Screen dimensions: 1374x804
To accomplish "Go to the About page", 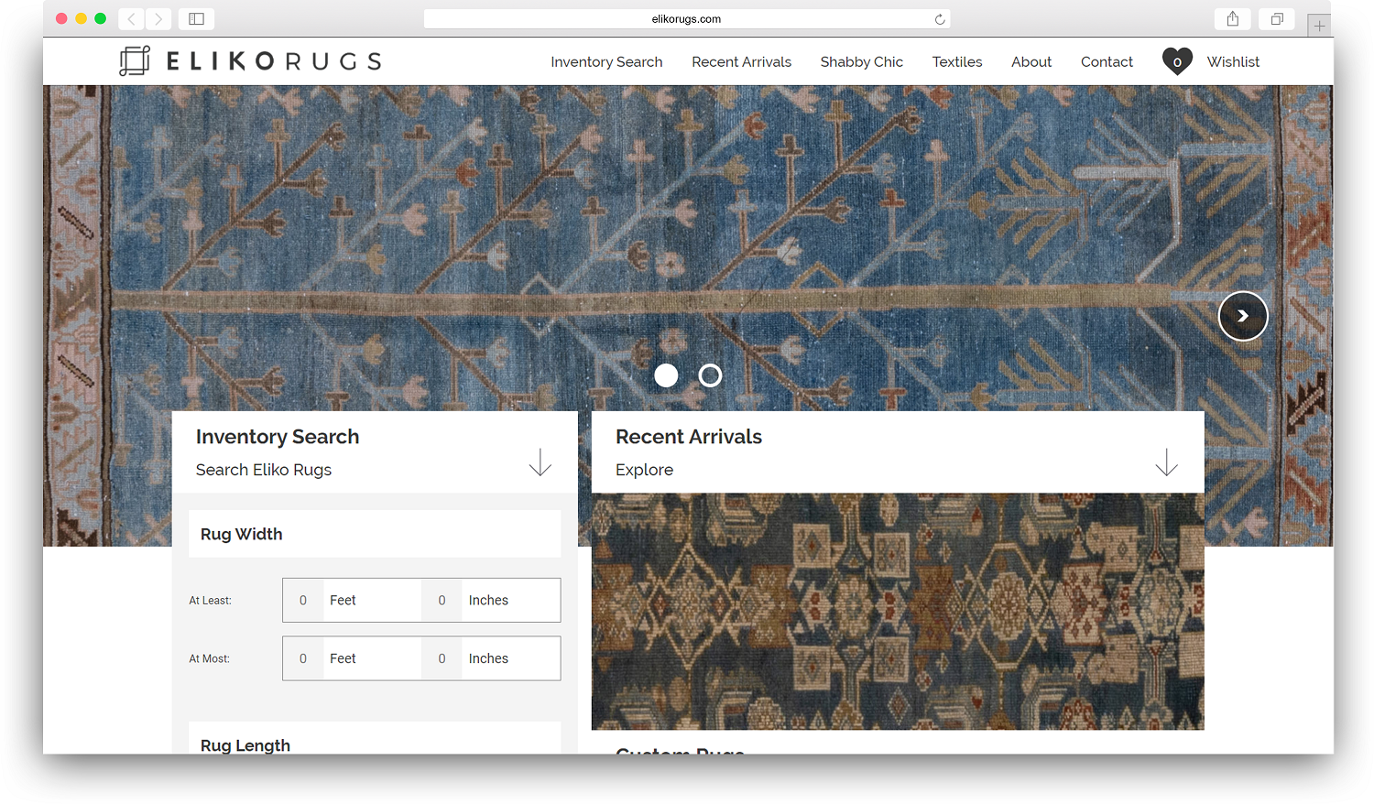I will (1030, 61).
